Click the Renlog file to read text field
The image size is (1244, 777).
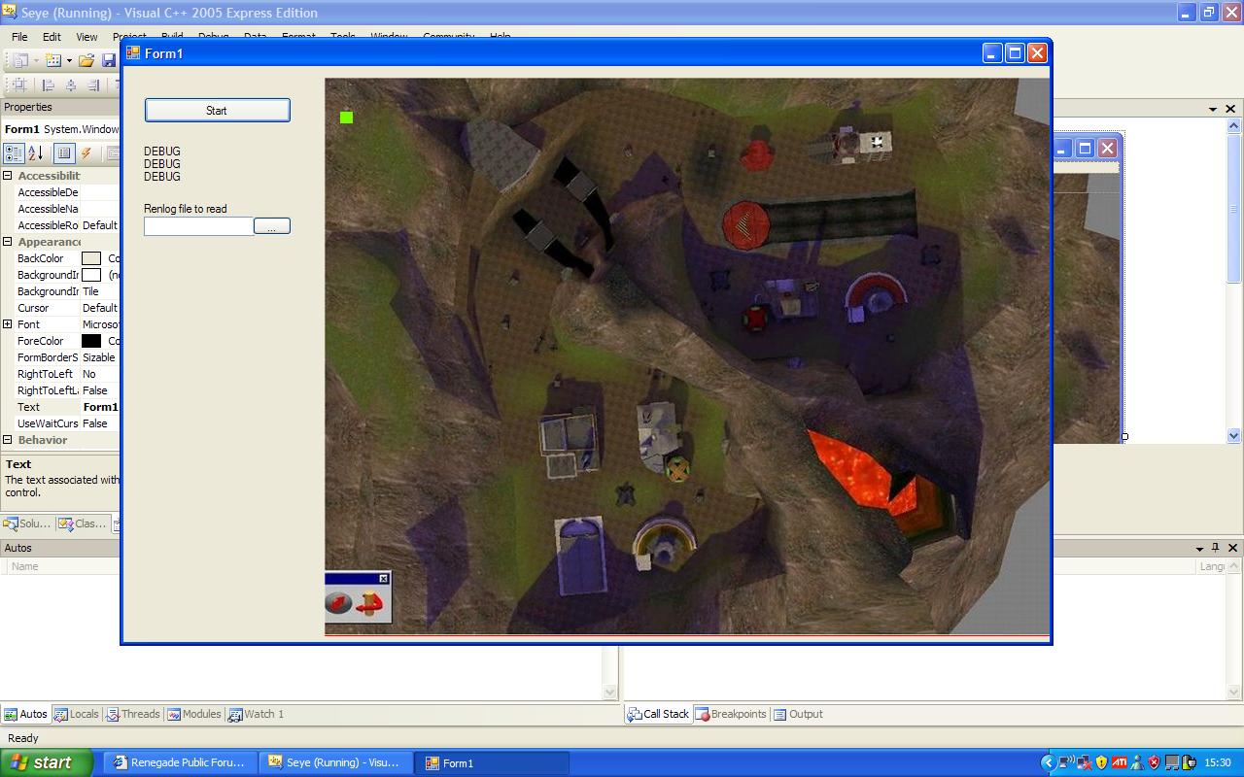coord(198,226)
